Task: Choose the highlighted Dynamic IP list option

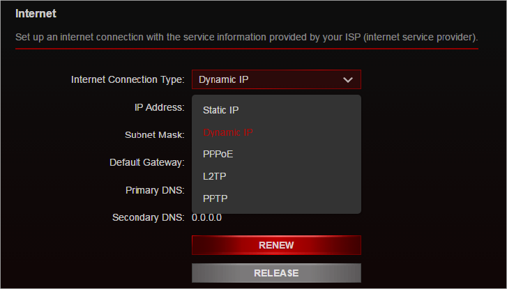Action: coord(227,132)
